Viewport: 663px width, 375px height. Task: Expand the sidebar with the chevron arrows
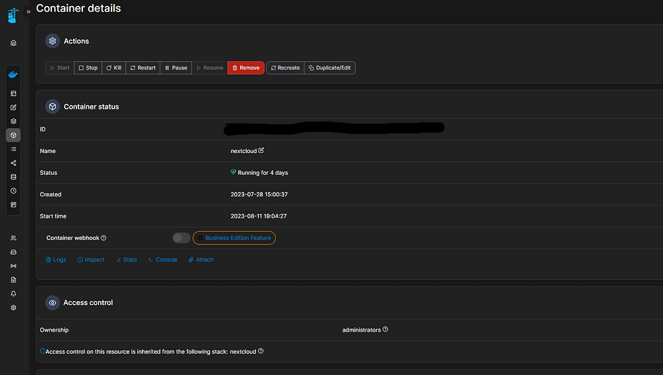pyautogui.click(x=28, y=12)
